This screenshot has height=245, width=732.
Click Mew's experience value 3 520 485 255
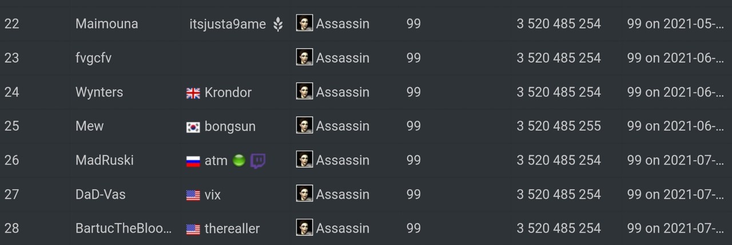(559, 127)
